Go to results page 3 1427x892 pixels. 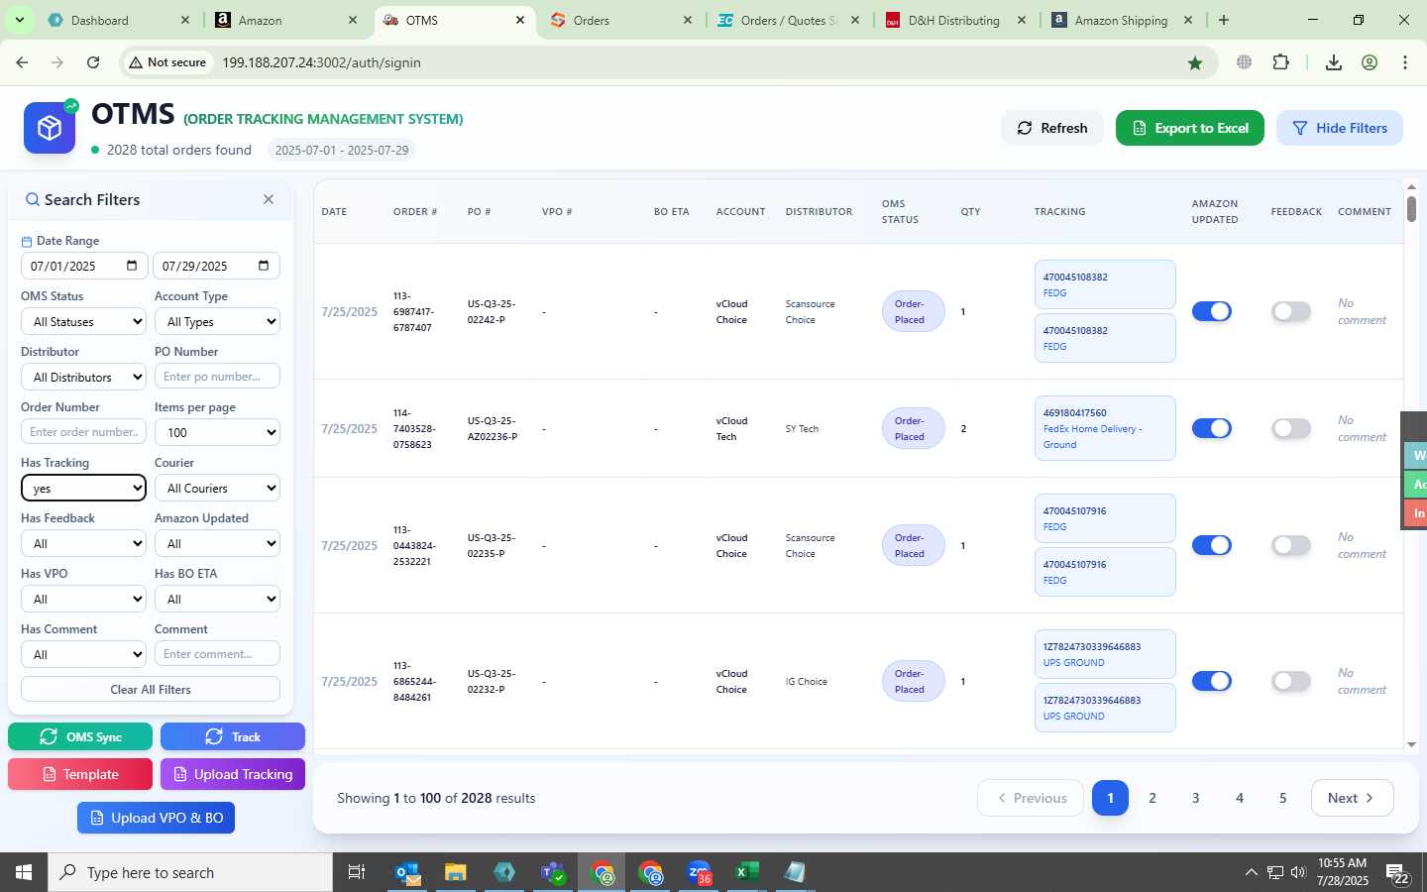point(1196,798)
